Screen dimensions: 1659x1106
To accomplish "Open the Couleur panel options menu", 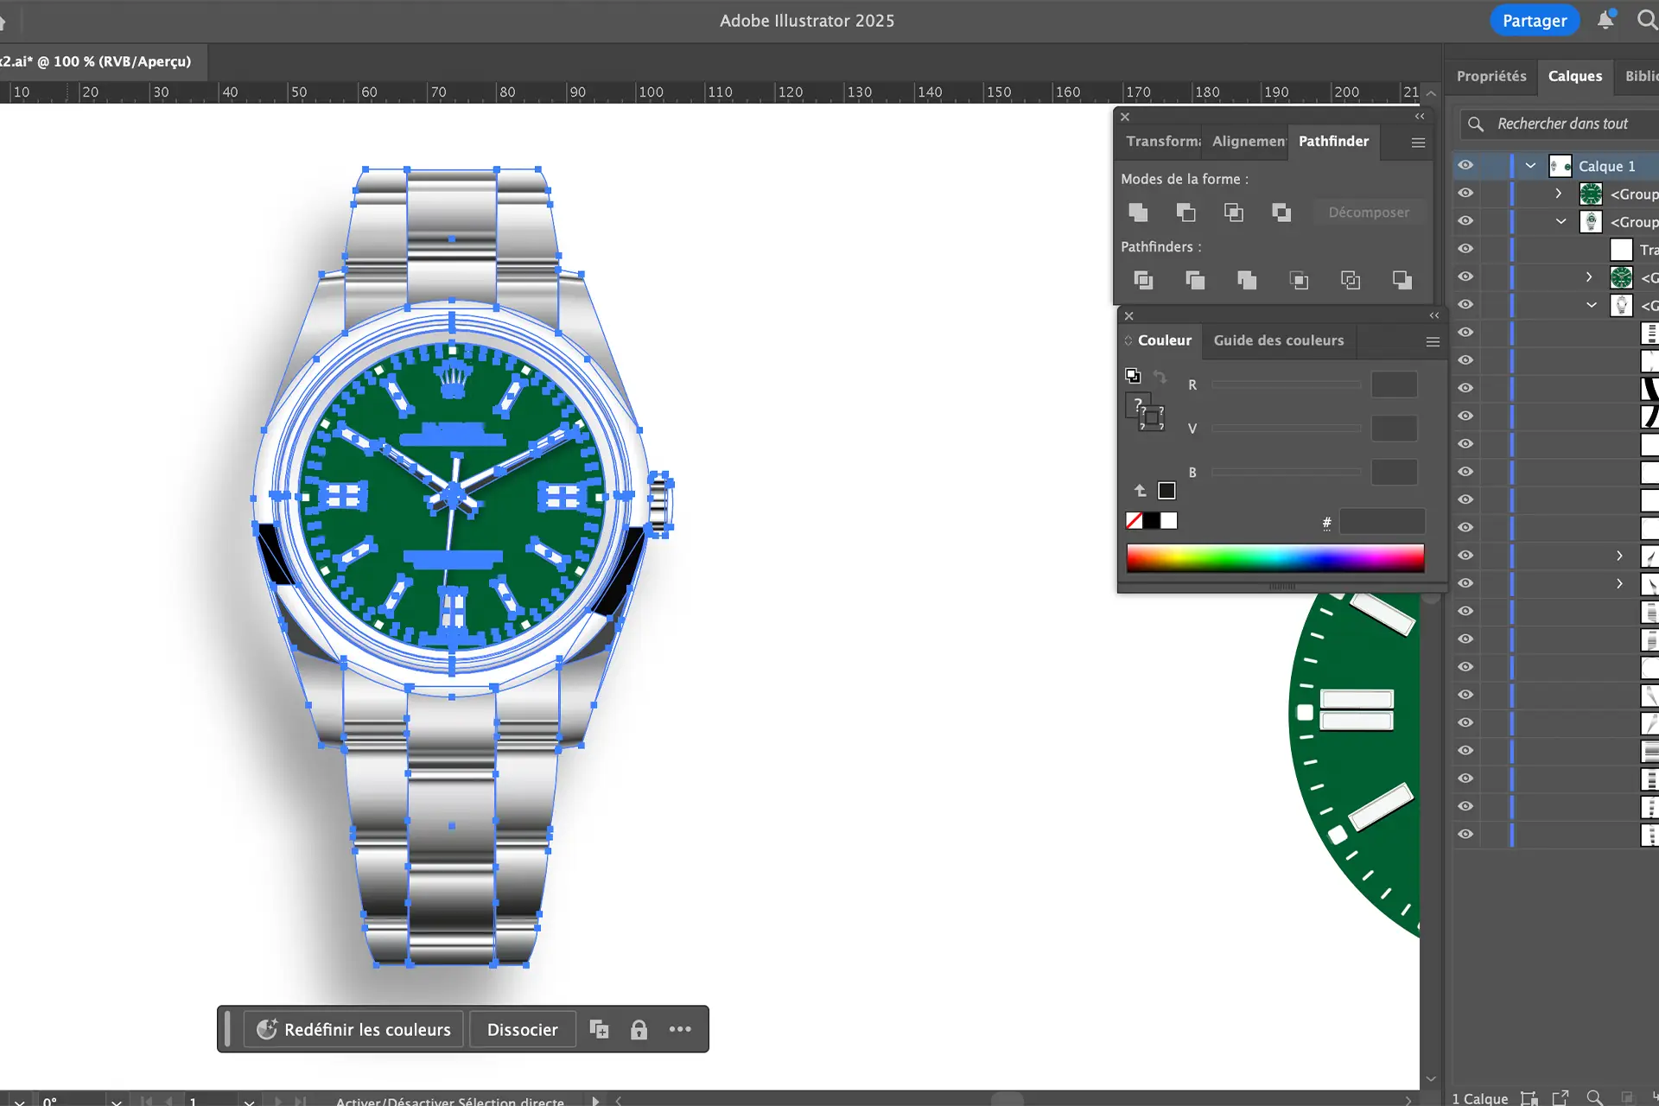I will point(1433,342).
